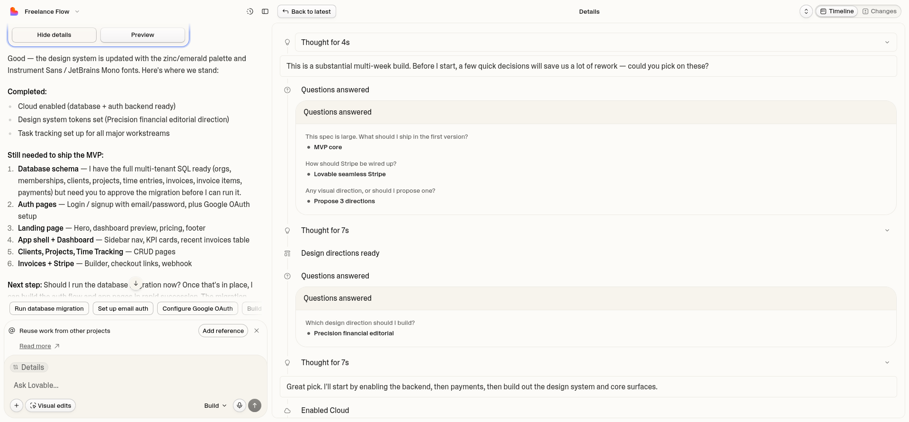This screenshot has width=909, height=422.
Task: Click Set up email auth suggestion
Action: click(x=123, y=309)
